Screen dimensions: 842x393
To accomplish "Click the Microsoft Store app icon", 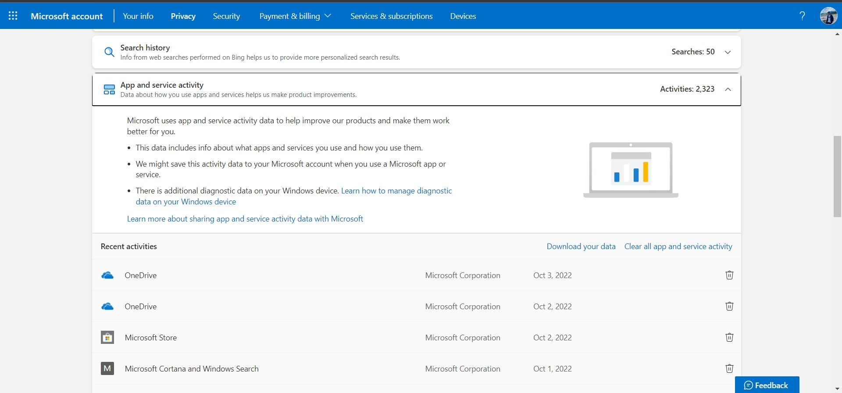I will tap(107, 337).
